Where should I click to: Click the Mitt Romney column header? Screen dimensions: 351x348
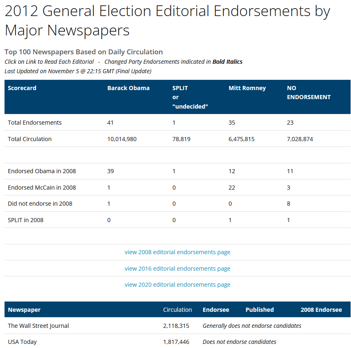[247, 88]
